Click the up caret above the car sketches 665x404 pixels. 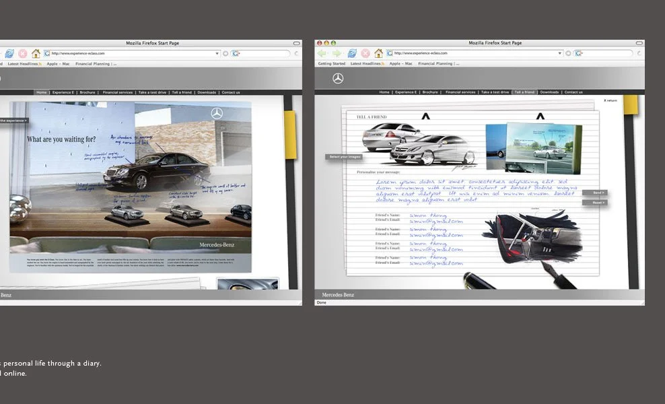[425, 116]
